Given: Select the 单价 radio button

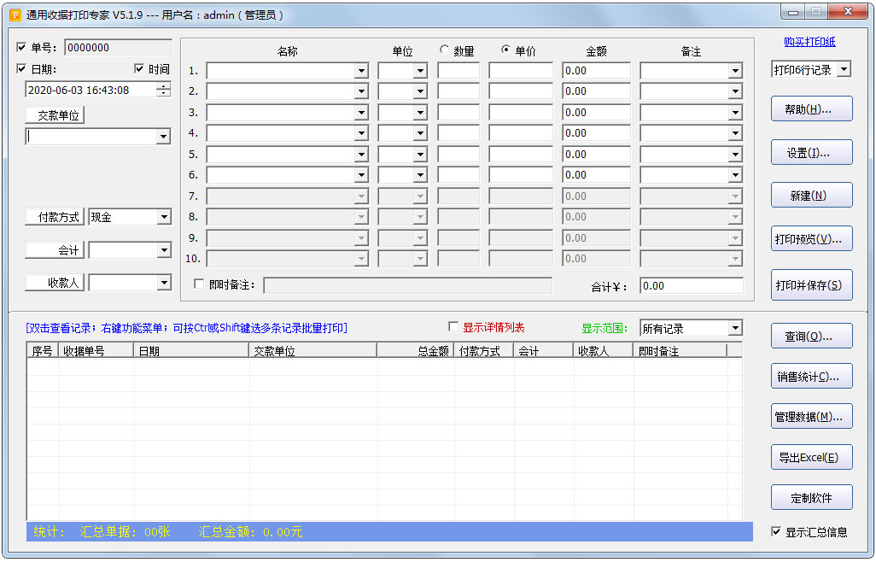Looking at the screenshot, I should 505,50.
